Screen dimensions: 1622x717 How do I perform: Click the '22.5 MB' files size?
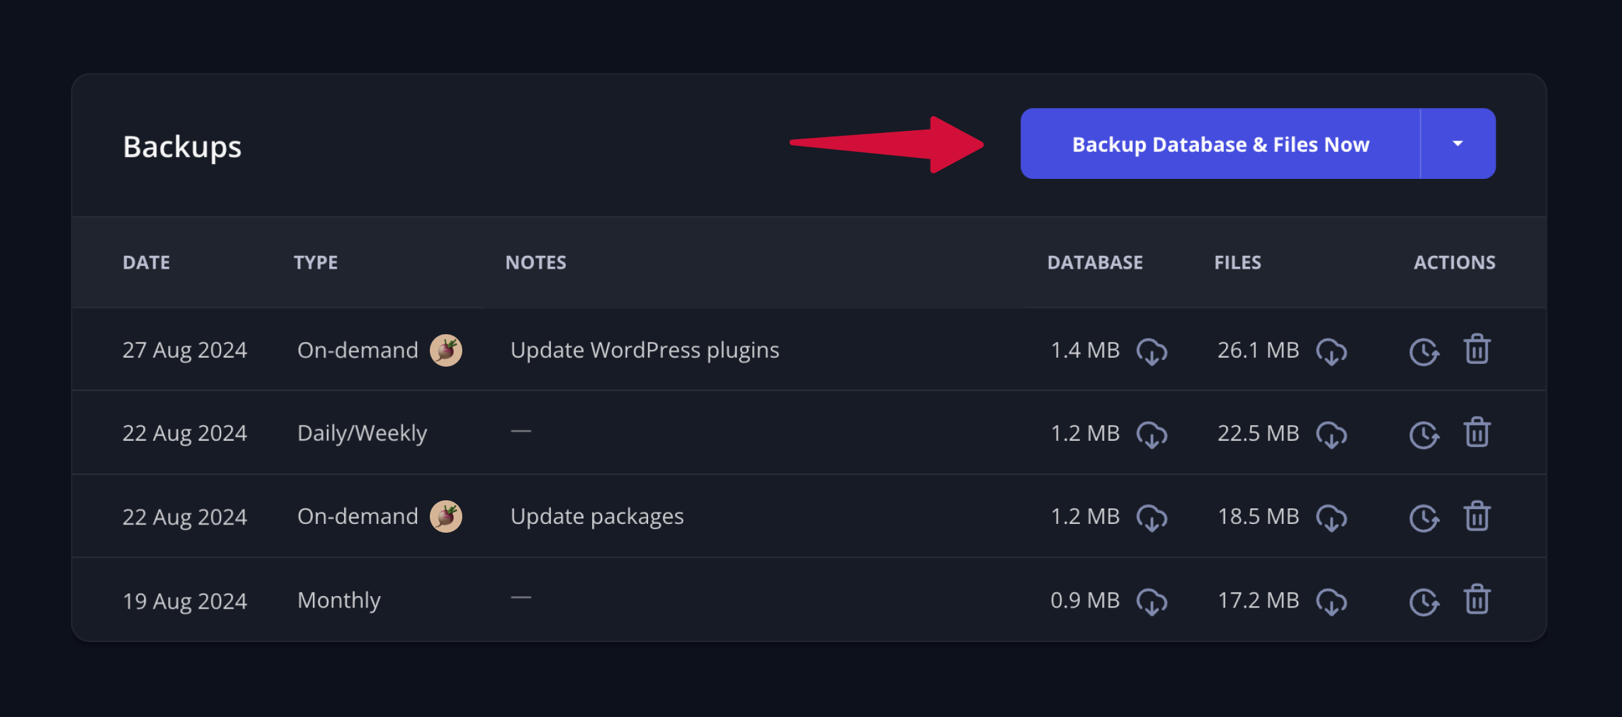[x=1258, y=433]
